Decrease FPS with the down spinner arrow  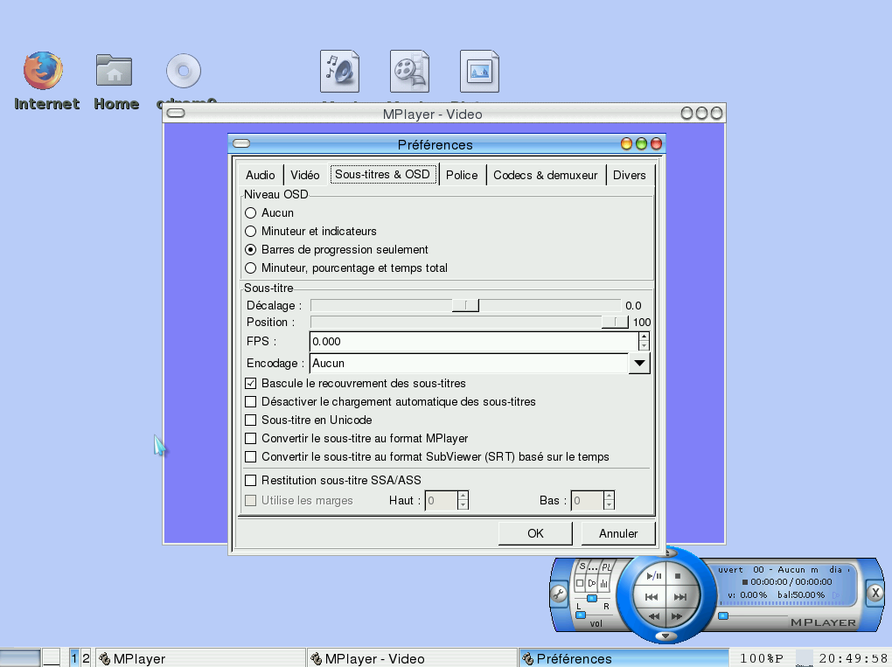(x=644, y=345)
